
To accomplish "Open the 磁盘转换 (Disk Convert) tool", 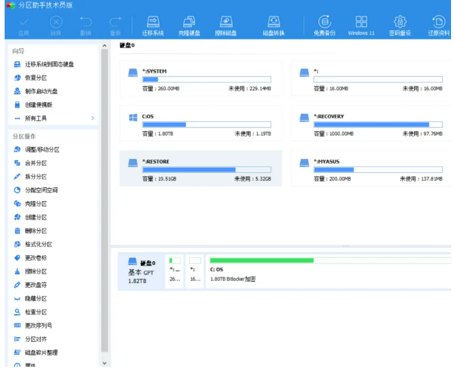I will [273, 26].
